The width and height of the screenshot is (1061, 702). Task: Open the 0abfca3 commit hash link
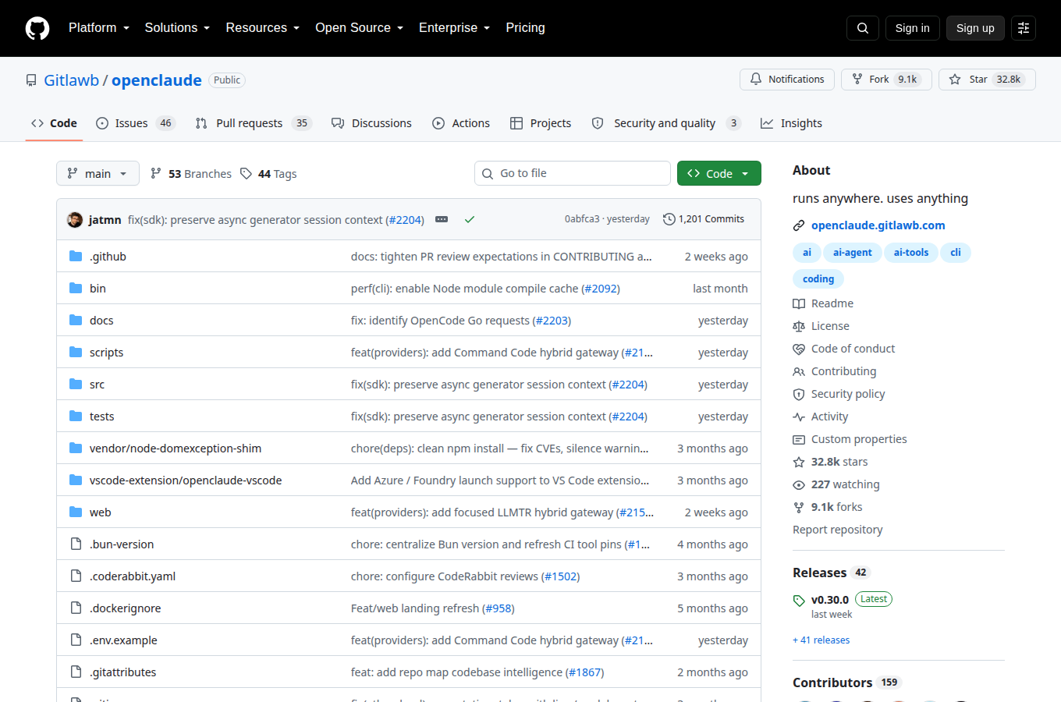point(582,219)
